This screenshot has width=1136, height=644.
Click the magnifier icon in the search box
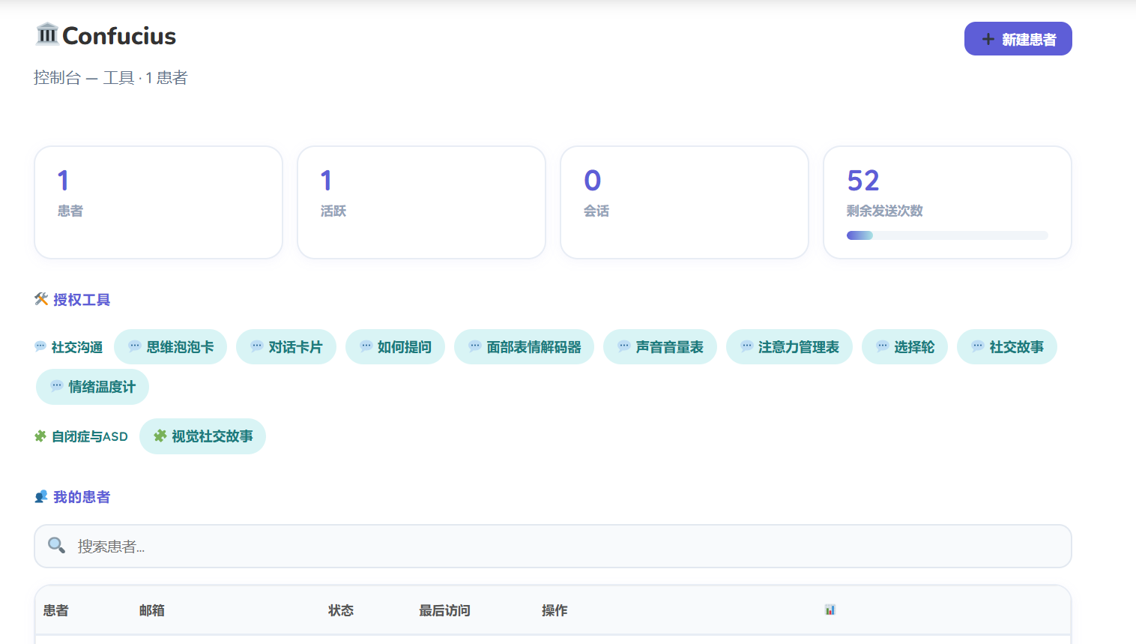pos(56,545)
